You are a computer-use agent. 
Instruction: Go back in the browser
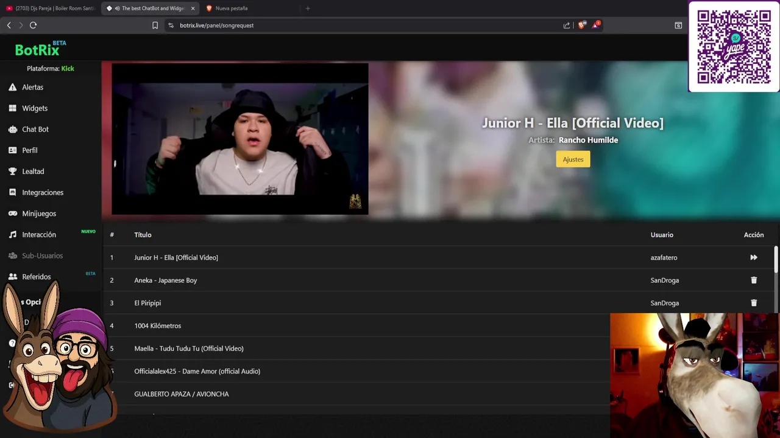click(x=9, y=25)
